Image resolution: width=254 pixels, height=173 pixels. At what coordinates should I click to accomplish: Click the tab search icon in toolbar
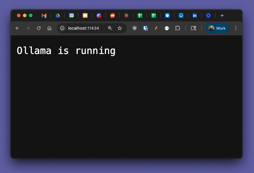(194, 28)
